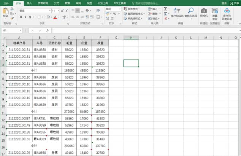Toggle Bold formatting
241x156 pixels.
click(21, 17)
